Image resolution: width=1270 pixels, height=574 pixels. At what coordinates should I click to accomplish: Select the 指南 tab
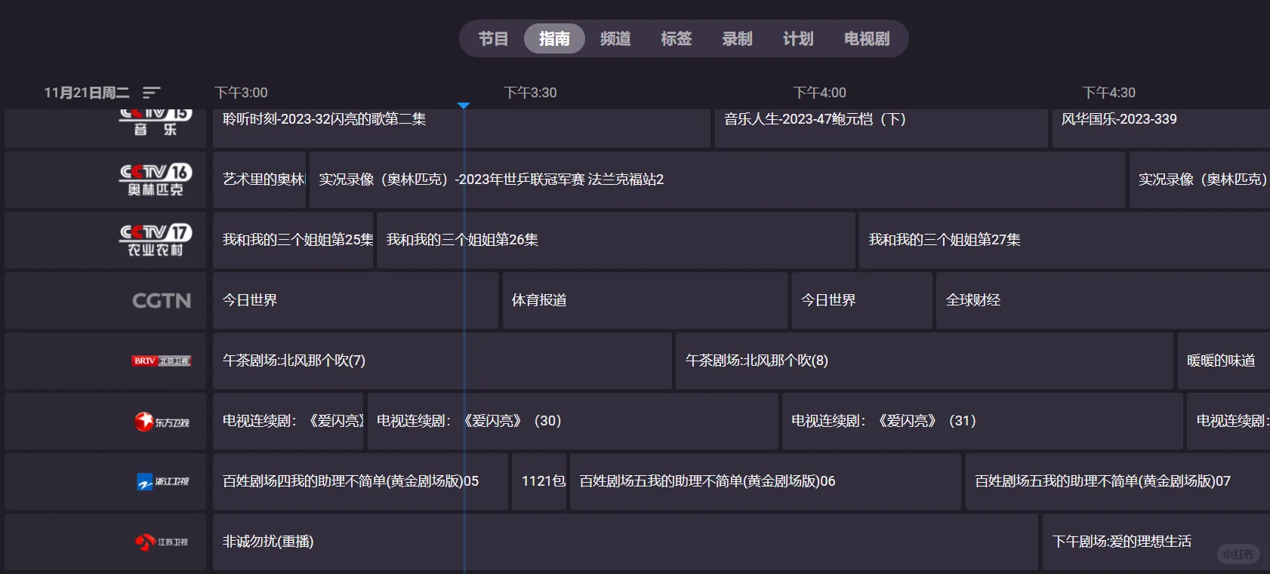[554, 38]
